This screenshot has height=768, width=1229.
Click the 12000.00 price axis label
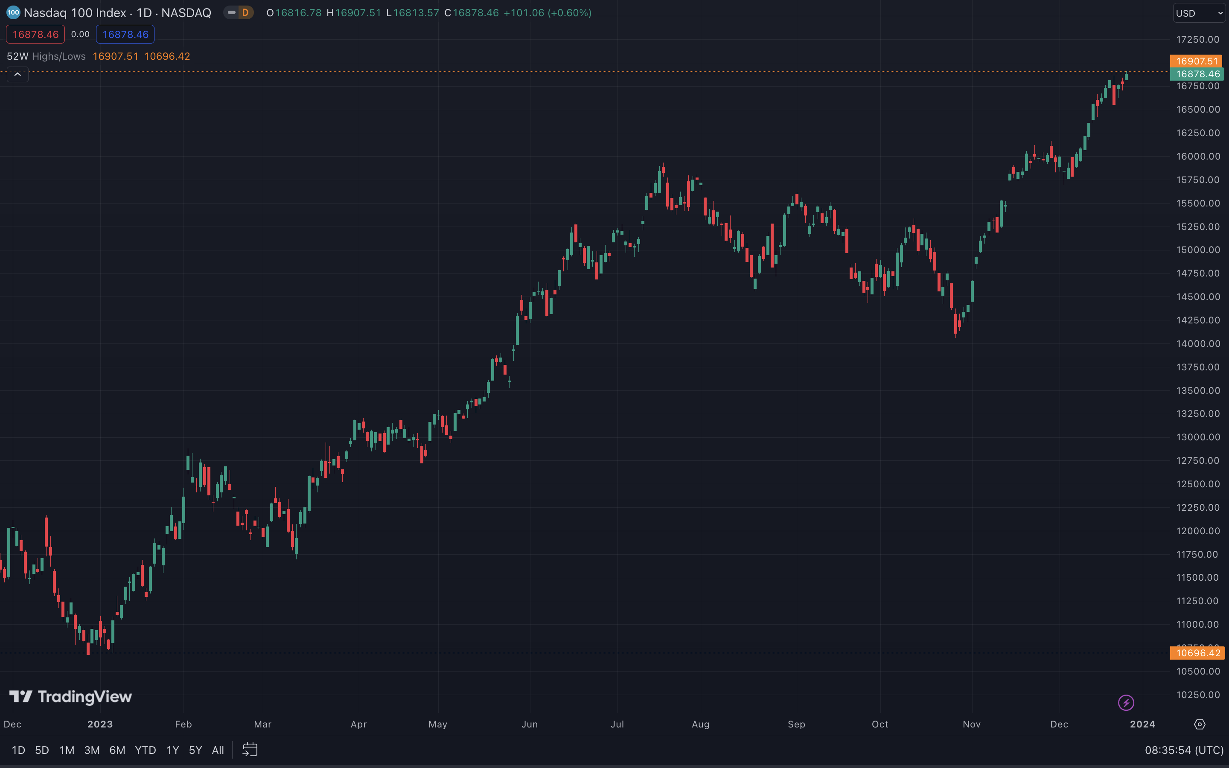pyautogui.click(x=1198, y=531)
